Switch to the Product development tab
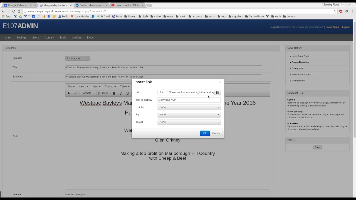The image size is (356, 200). pos(91,5)
